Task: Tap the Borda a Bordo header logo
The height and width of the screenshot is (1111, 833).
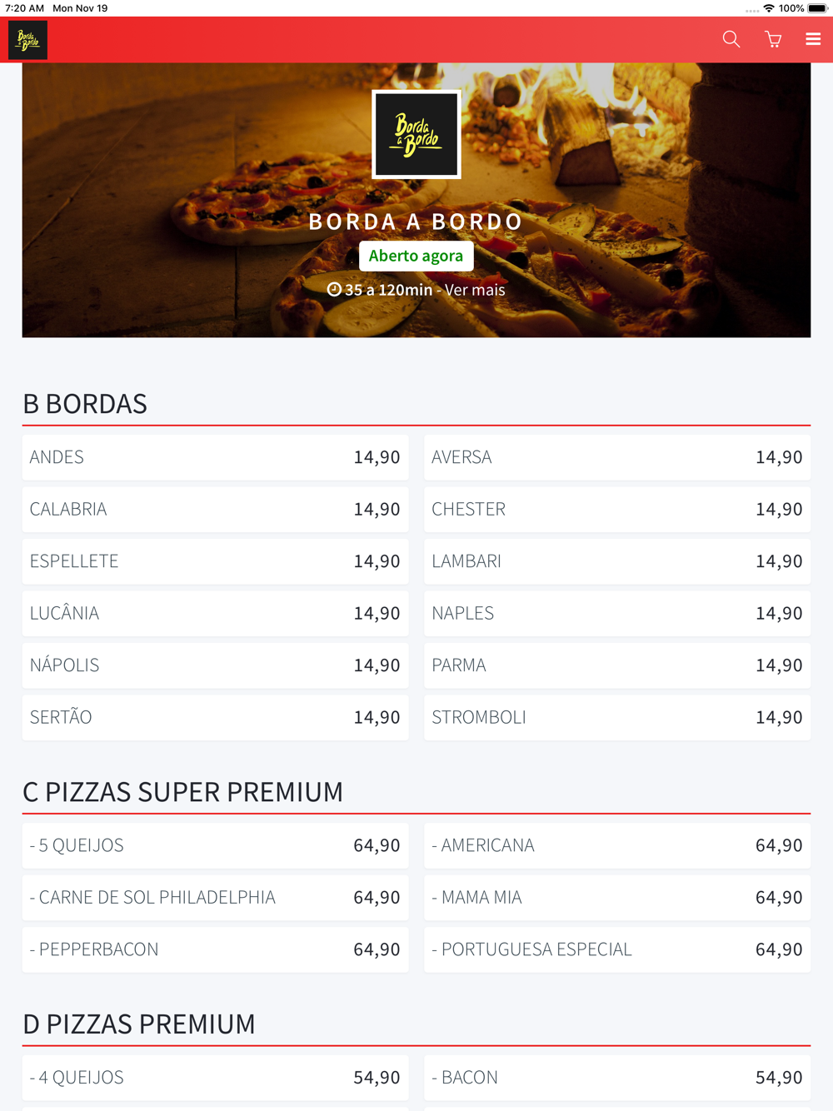Action: point(27,40)
